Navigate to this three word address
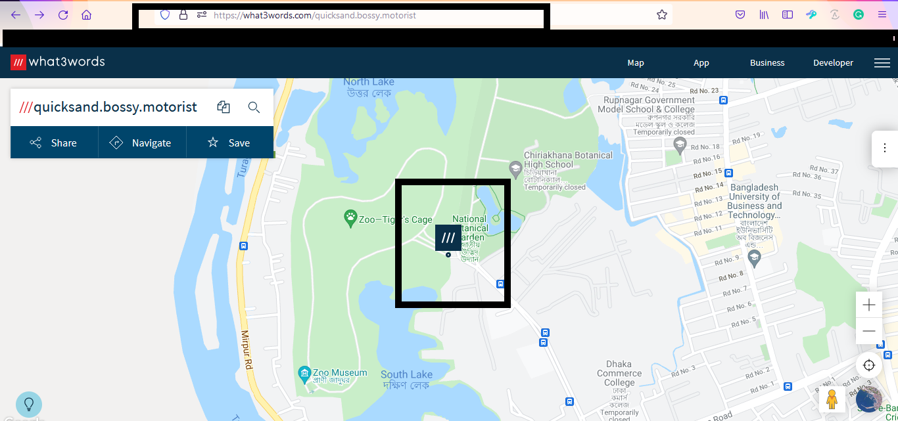Image resolution: width=898 pixels, height=421 pixels. [143, 143]
